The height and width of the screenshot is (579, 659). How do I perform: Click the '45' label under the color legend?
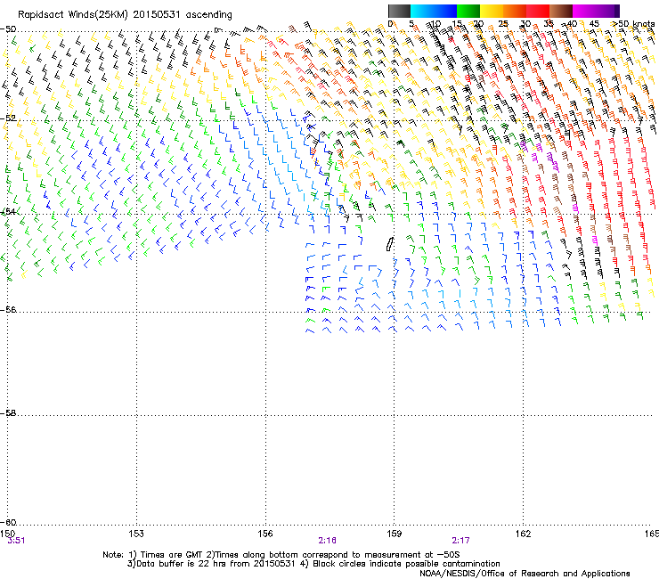(594, 24)
